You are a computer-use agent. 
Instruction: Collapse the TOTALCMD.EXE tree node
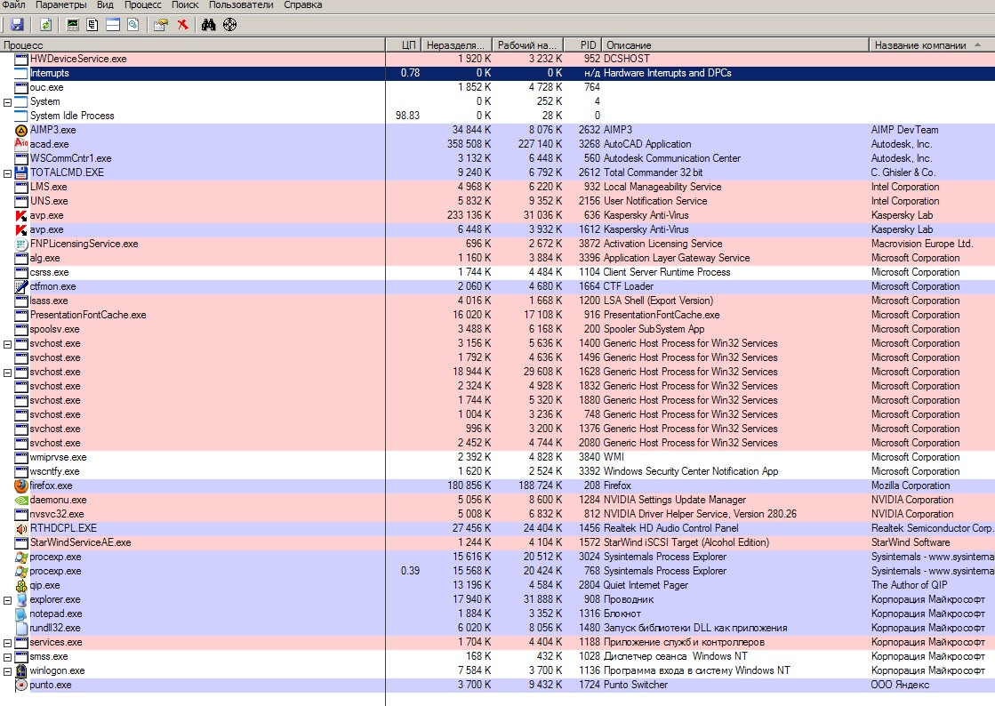[8, 173]
